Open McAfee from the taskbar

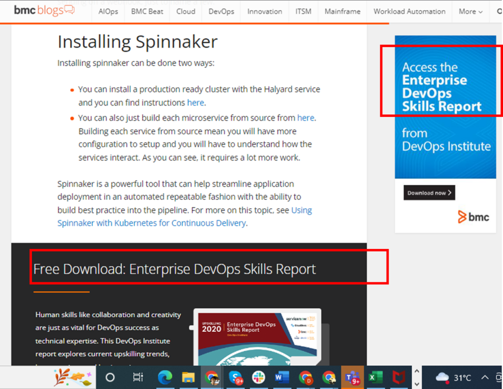click(399, 377)
